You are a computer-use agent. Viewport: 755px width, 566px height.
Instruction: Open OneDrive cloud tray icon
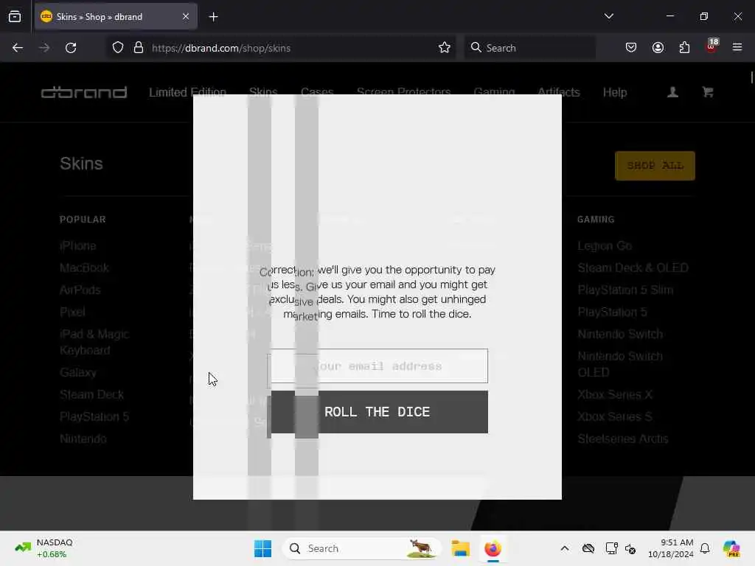click(588, 548)
